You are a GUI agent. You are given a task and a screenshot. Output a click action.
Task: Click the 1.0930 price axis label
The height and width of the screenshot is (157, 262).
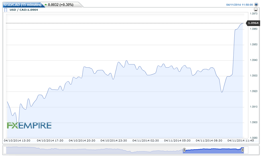pos(254,76)
